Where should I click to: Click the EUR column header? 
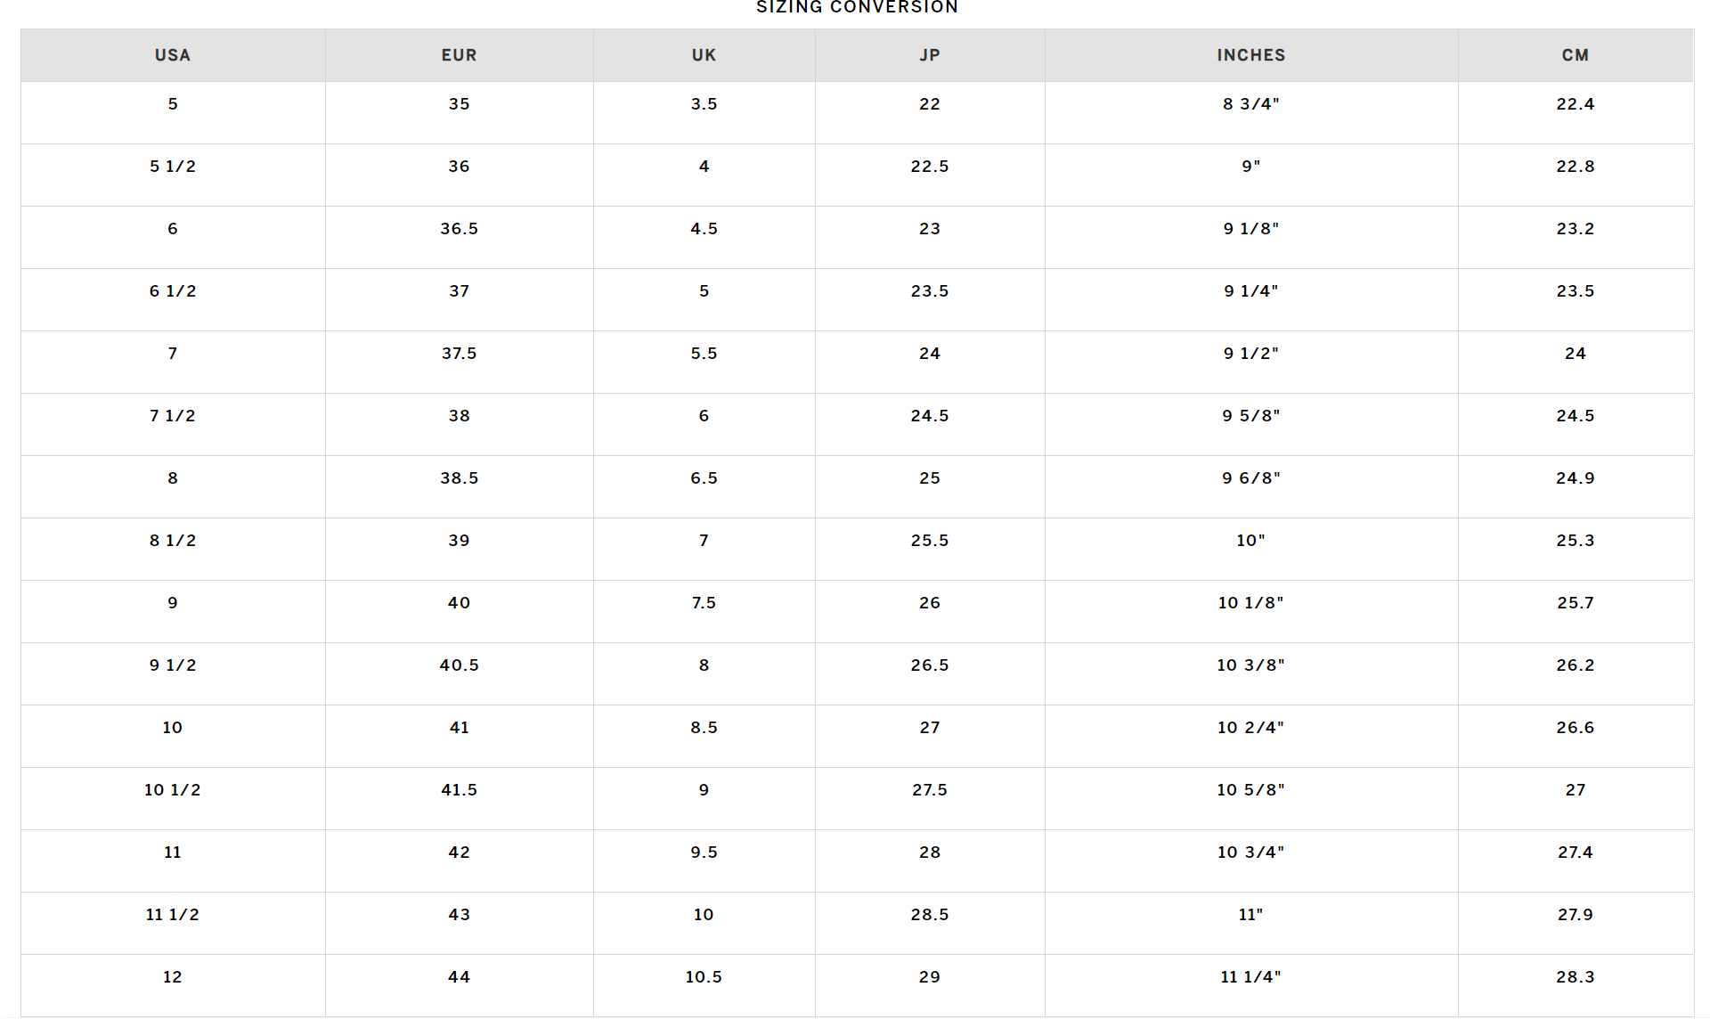(459, 55)
